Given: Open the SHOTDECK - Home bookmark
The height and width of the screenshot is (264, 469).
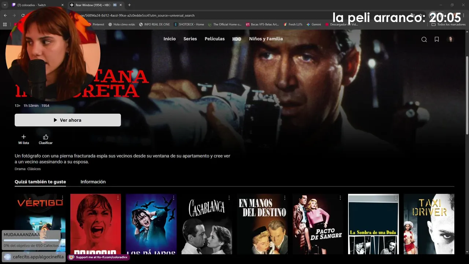Looking at the screenshot, I should [x=189, y=25].
